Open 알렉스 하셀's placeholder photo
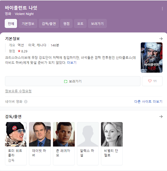The height and width of the screenshot is (171, 167). coord(88,134)
